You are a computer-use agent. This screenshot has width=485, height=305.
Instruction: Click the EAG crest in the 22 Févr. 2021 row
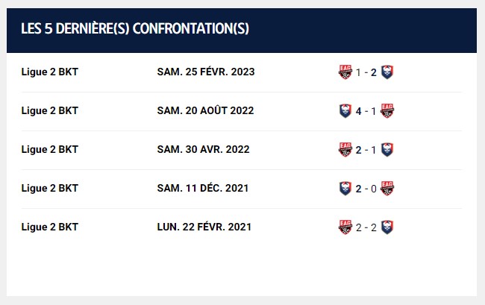[x=345, y=227]
